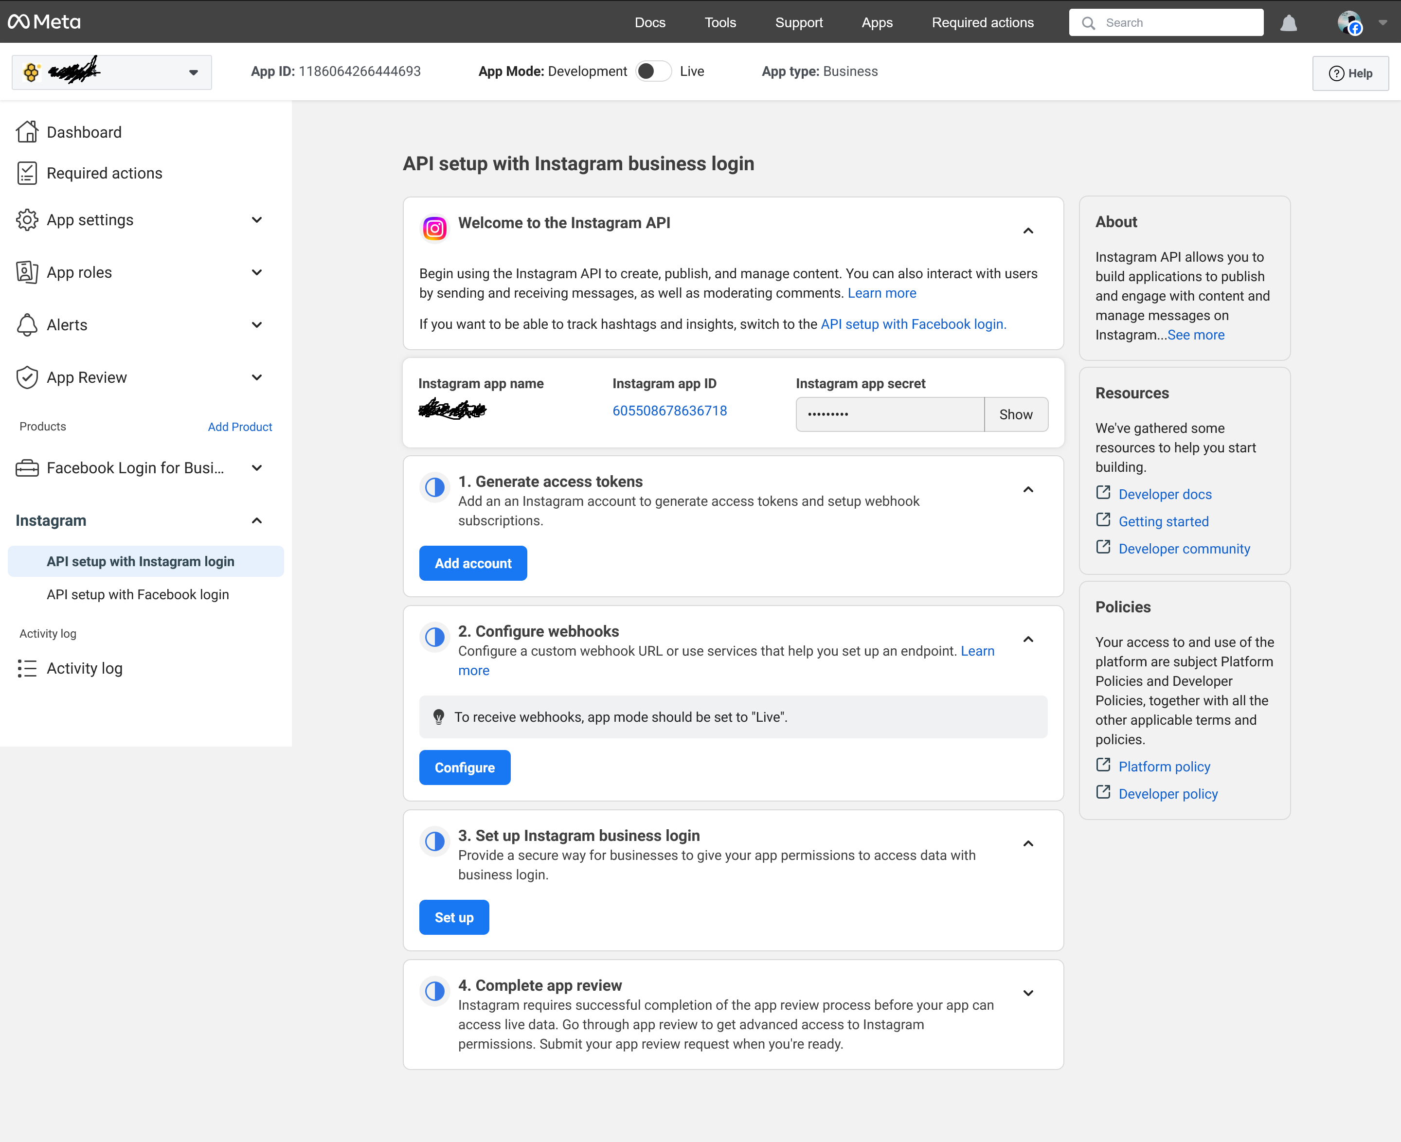Click the Configure webhooks status icon
This screenshot has height=1142, width=1401.
[x=434, y=637]
